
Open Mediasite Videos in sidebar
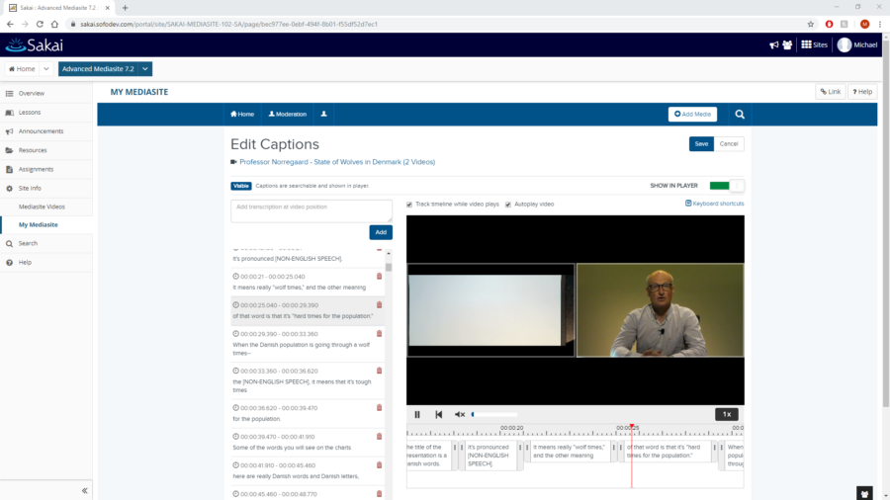pyautogui.click(x=46, y=207)
